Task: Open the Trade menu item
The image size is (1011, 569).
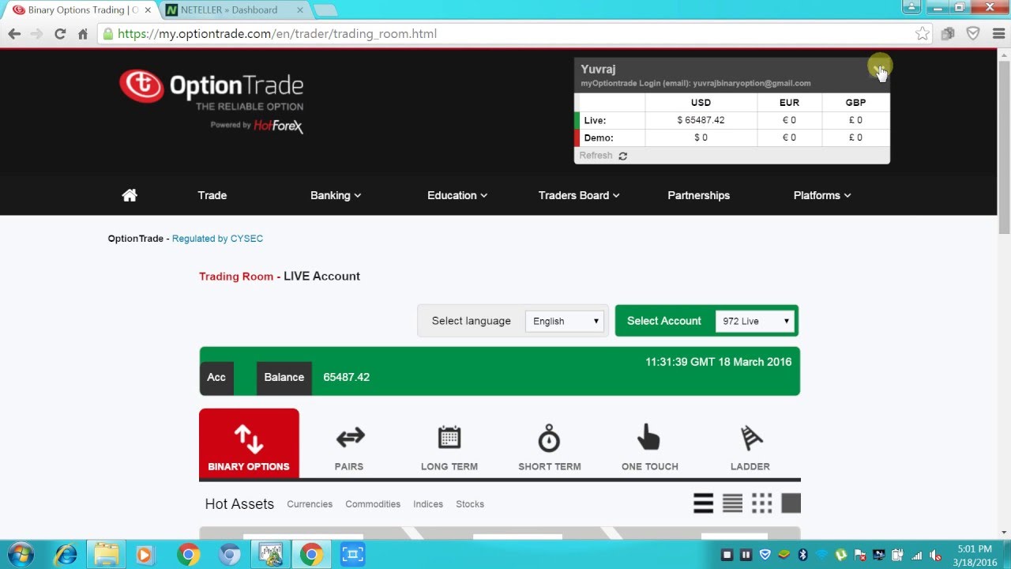Action: pyautogui.click(x=212, y=195)
